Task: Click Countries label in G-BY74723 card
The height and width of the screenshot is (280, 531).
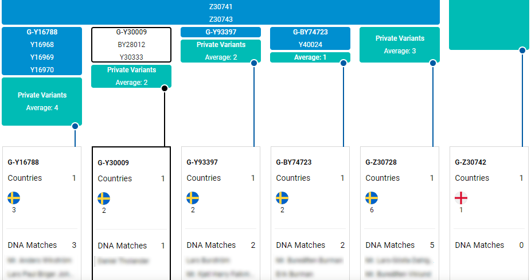Action: 293,178
